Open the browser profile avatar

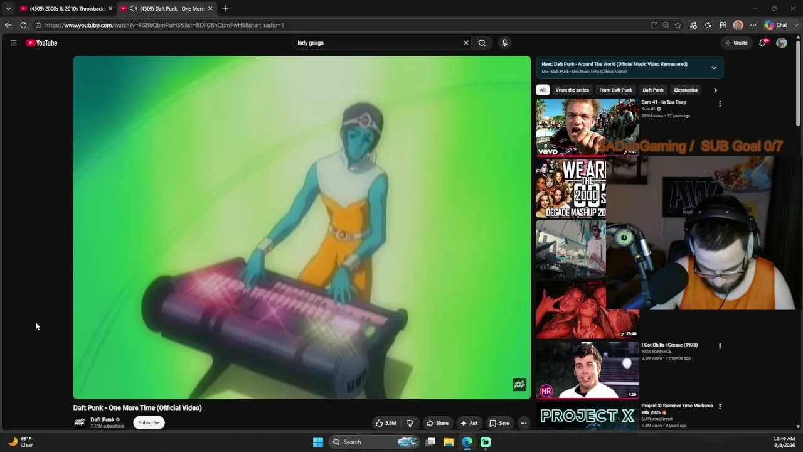pos(738,25)
